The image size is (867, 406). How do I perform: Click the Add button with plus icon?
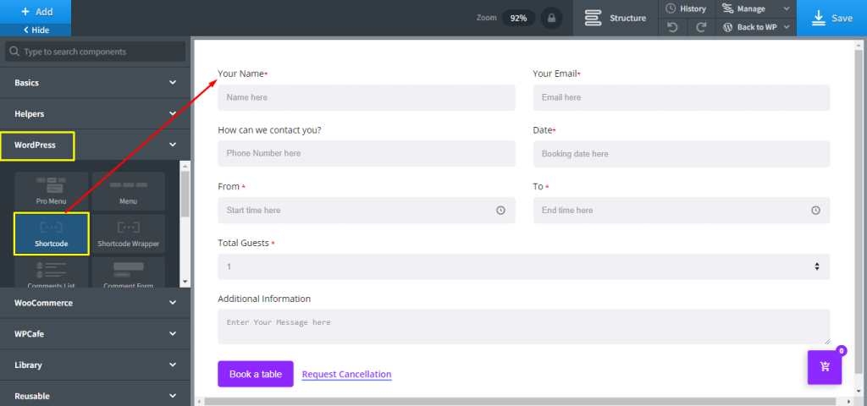(36, 12)
